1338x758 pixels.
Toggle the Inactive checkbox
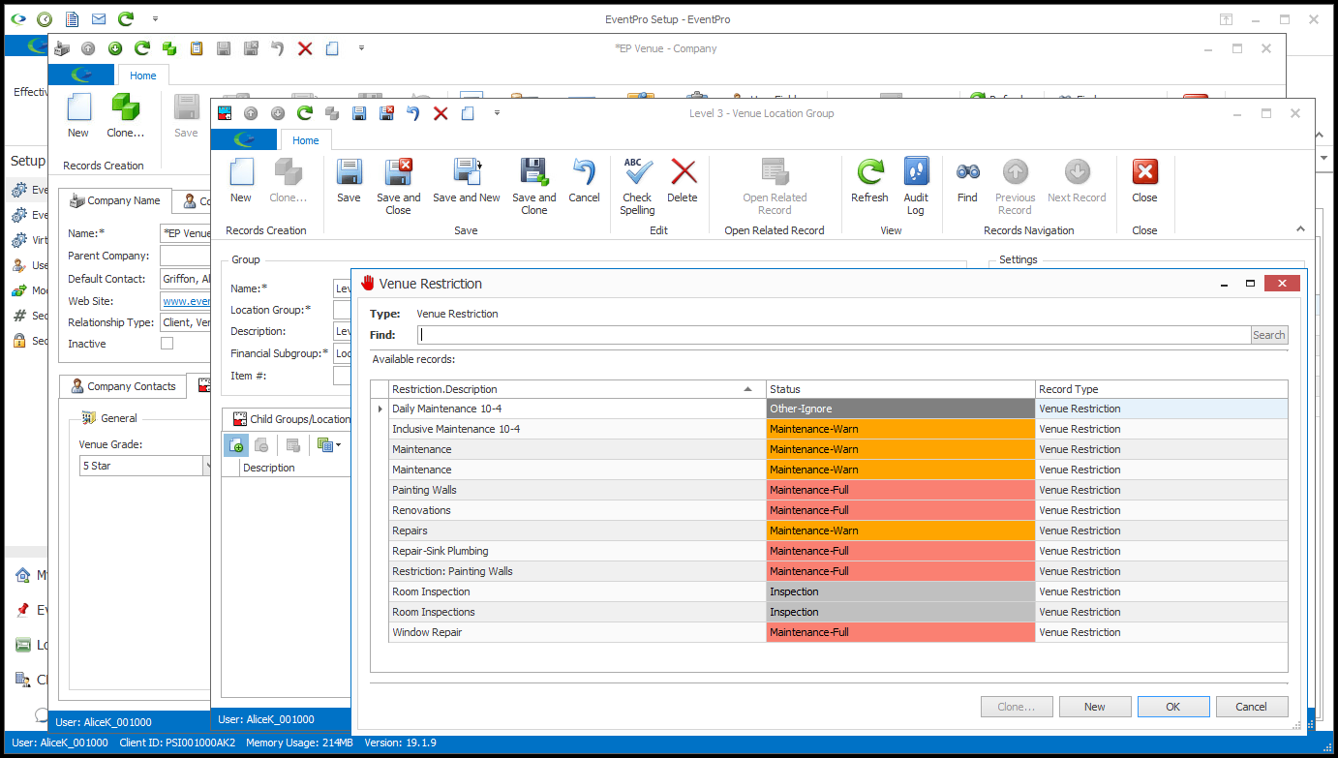(x=167, y=344)
